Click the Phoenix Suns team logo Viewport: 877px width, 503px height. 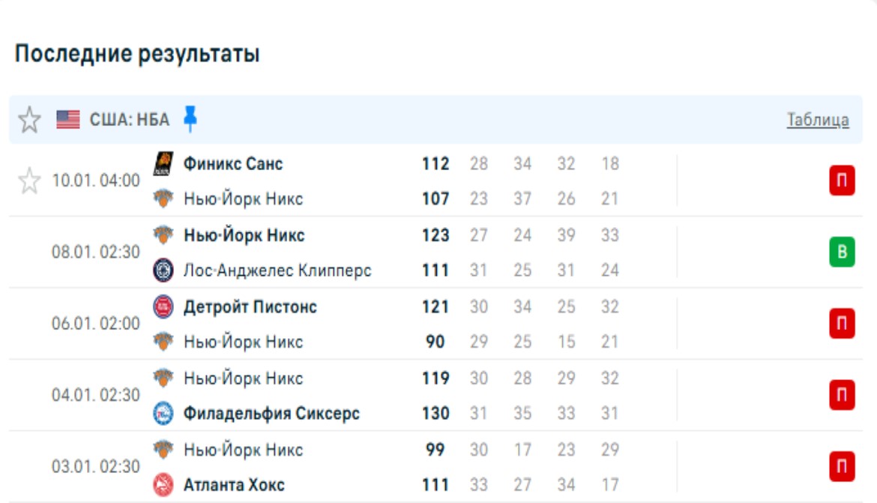point(163,163)
